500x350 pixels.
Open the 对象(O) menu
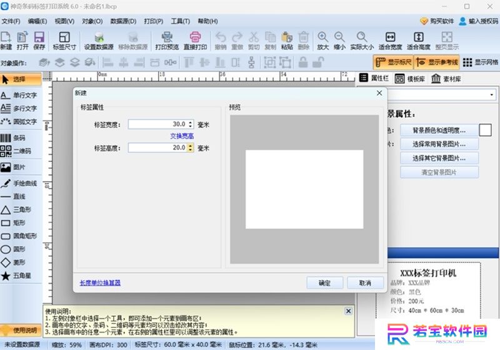click(92, 21)
